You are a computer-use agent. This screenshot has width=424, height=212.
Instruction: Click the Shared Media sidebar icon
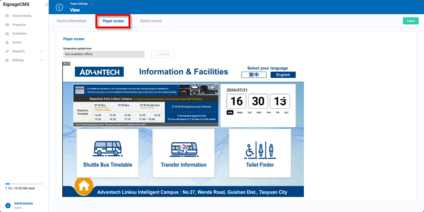click(x=7, y=16)
